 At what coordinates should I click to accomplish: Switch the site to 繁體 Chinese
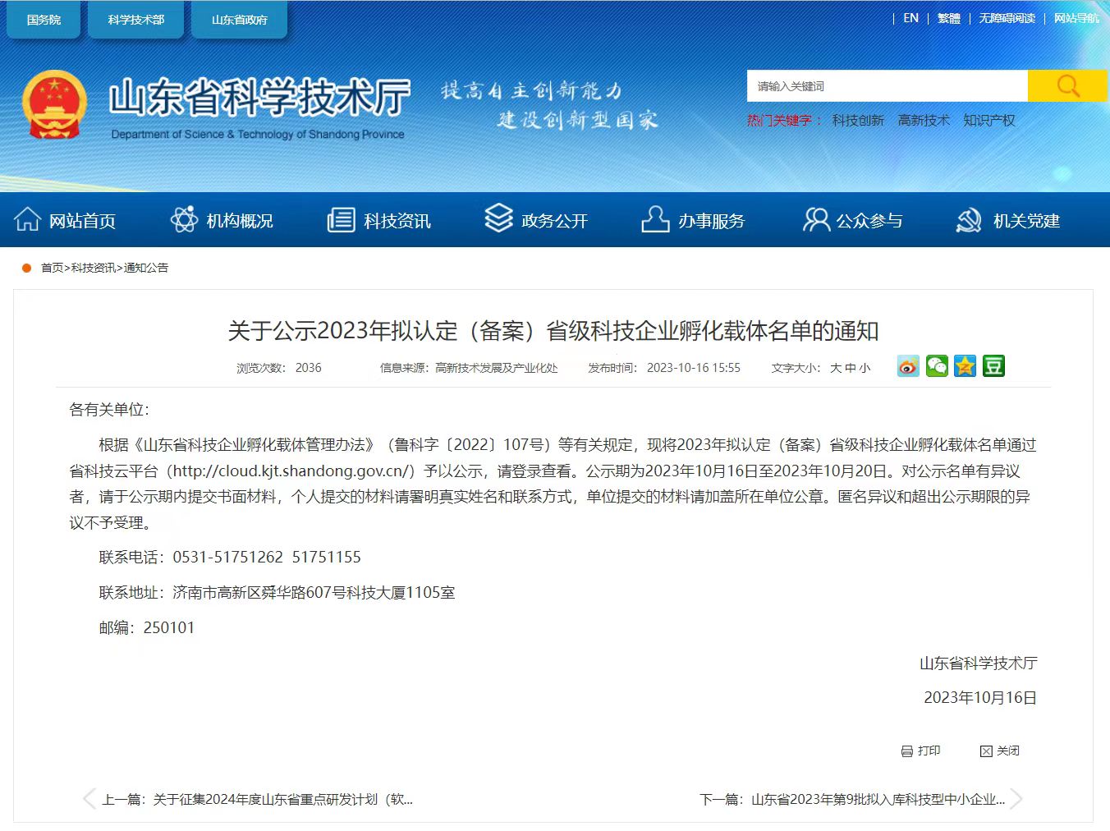point(948,18)
